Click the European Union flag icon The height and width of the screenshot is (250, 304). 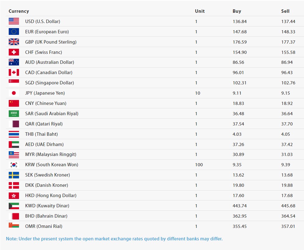click(x=14, y=32)
